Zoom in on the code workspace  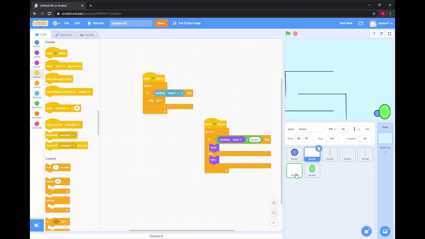[x=274, y=203]
